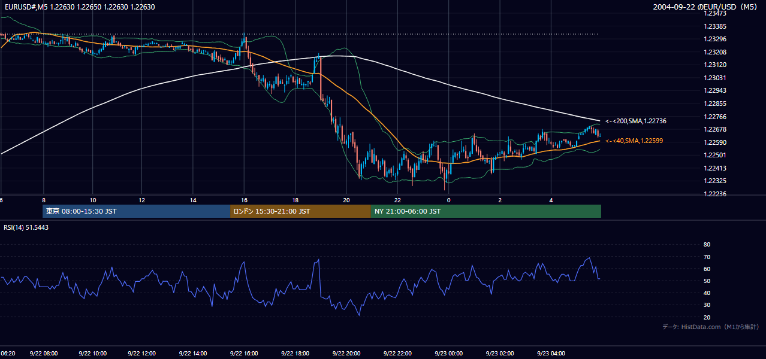Click price axis value 1.23385
This screenshot has height=359, width=766.
[x=715, y=26]
